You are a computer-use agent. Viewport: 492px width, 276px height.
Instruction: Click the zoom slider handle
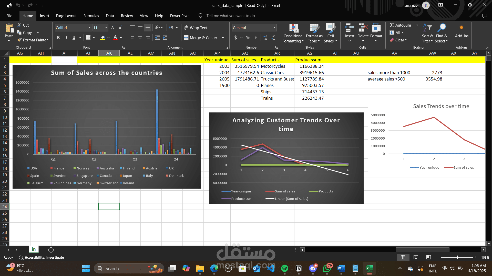click(x=457, y=257)
